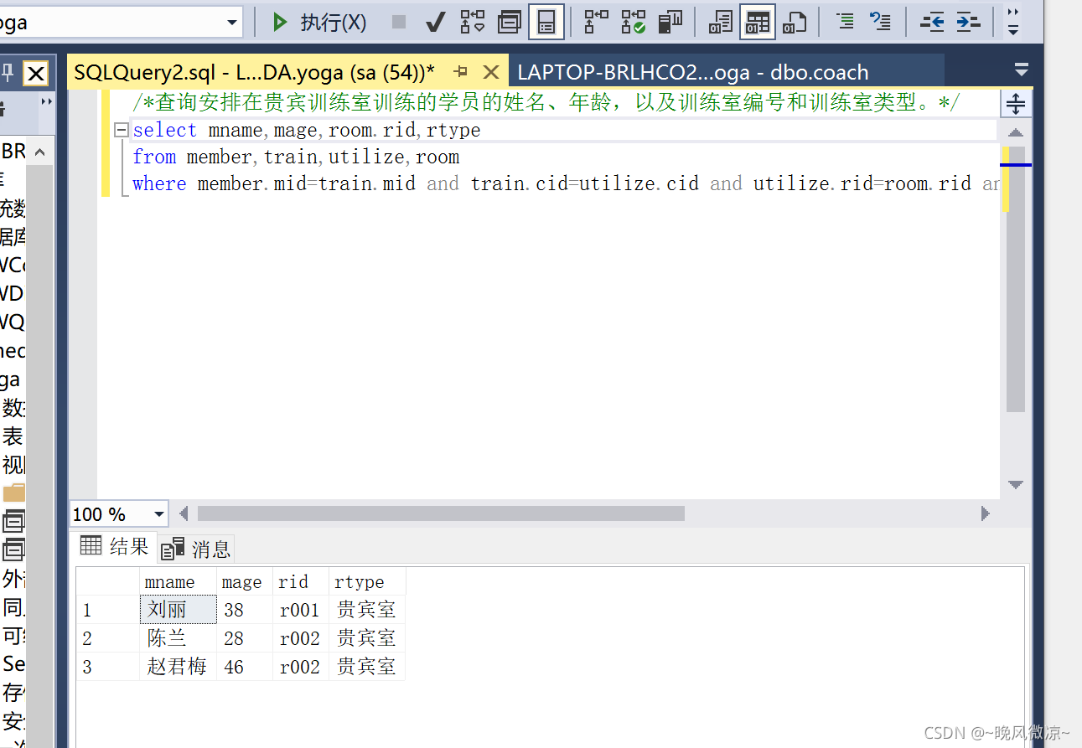Click the rtype column header

(x=367, y=581)
